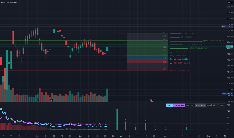Click the longest green NETGEX bar

(x=186, y=41)
